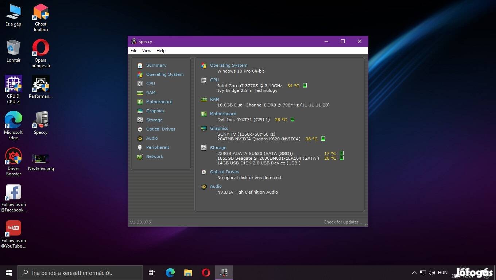Click the Peripherals mouse icon in sidebar
The image size is (496, 280).
click(140, 148)
